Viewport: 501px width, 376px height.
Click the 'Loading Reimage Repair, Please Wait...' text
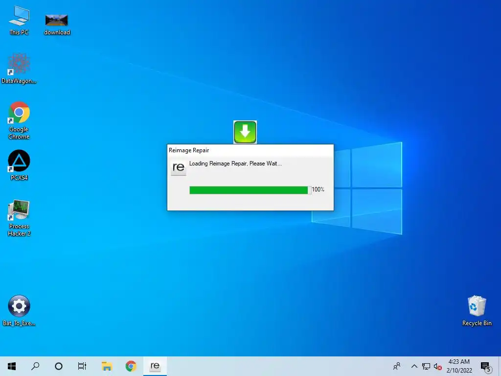pyautogui.click(x=235, y=164)
